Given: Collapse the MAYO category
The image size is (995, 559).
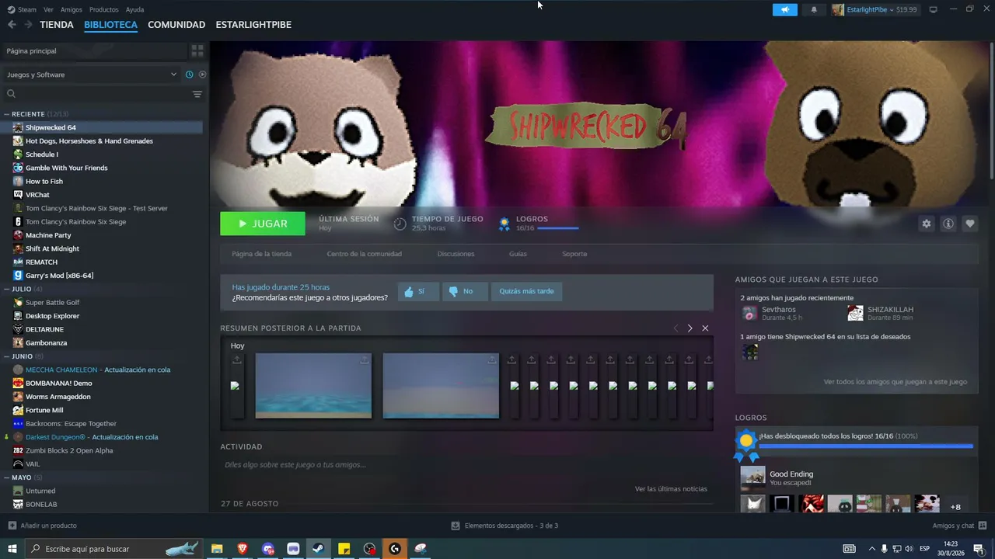Looking at the screenshot, I should click(7, 477).
